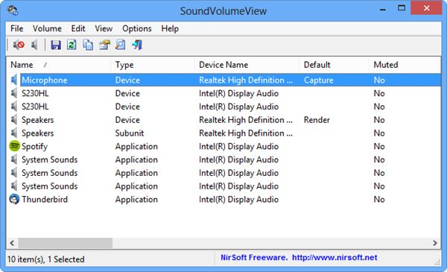Screen dimensions: 447x272
Task: Click the Mute toolbar icon
Action: click(19, 45)
